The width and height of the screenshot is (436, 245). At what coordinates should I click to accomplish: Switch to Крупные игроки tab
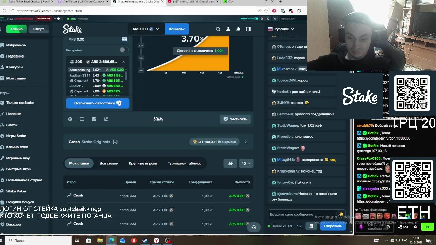pos(143,163)
